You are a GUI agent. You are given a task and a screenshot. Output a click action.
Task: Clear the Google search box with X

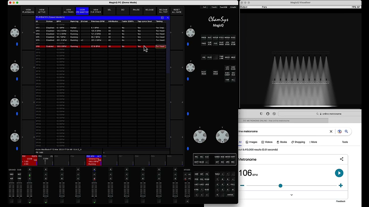(x=331, y=131)
